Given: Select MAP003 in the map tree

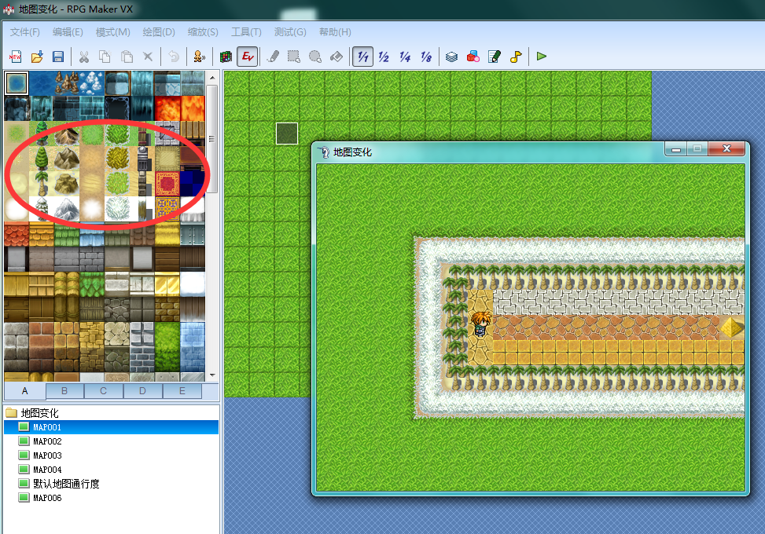Looking at the screenshot, I should pyautogui.click(x=47, y=455).
